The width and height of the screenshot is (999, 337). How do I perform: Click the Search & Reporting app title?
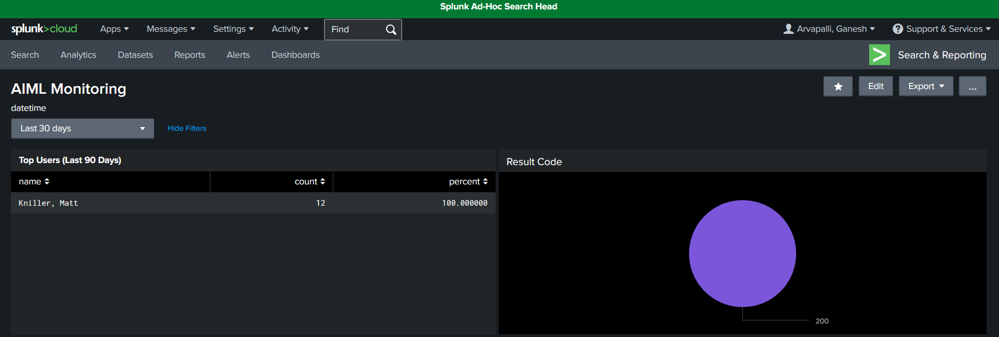pos(942,55)
